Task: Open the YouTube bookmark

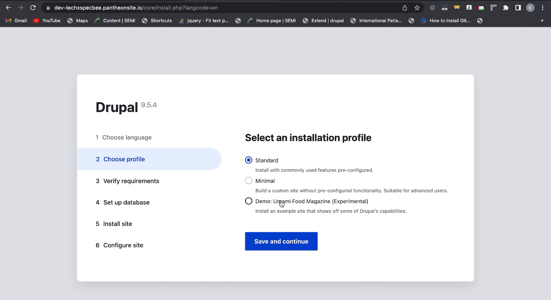Action: (x=47, y=21)
